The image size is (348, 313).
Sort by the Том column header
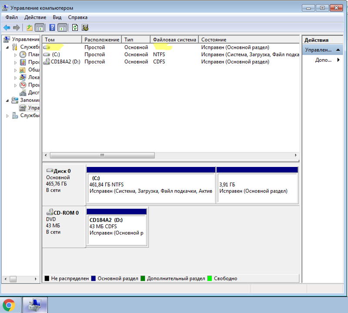62,40
